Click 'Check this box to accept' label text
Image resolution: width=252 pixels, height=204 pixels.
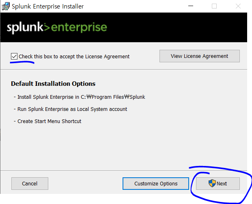coord(74,56)
